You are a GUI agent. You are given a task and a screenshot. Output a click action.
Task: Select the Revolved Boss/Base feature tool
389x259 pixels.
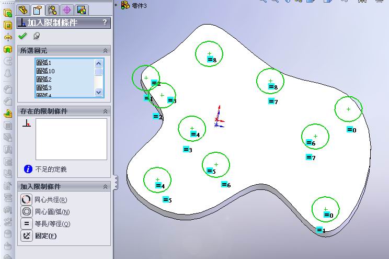coord(8,38)
